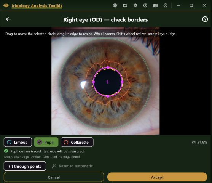Click the green check status icon
The image size is (212, 183).
(x=6, y=151)
